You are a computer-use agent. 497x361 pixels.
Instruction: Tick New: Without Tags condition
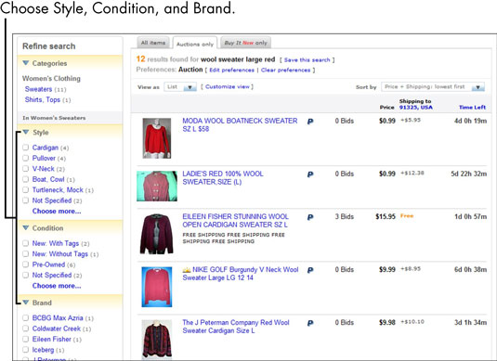(x=26, y=253)
